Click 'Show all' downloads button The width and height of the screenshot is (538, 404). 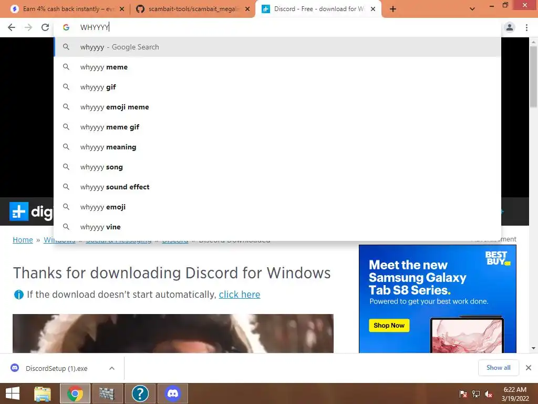tap(498, 368)
